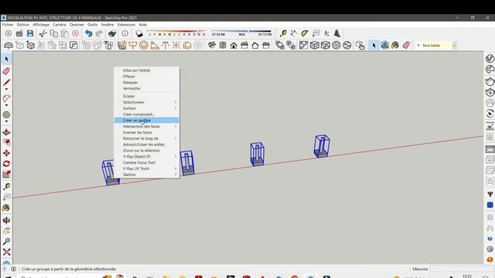This screenshot has height=278, width=495.
Task: Adjust the month shadow date slider
Action: pos(177,33)
